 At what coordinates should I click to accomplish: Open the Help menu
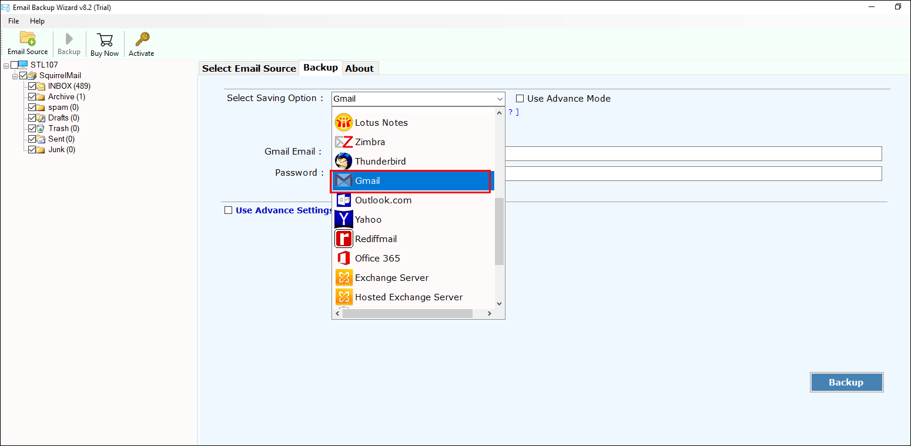click(37, 21)
